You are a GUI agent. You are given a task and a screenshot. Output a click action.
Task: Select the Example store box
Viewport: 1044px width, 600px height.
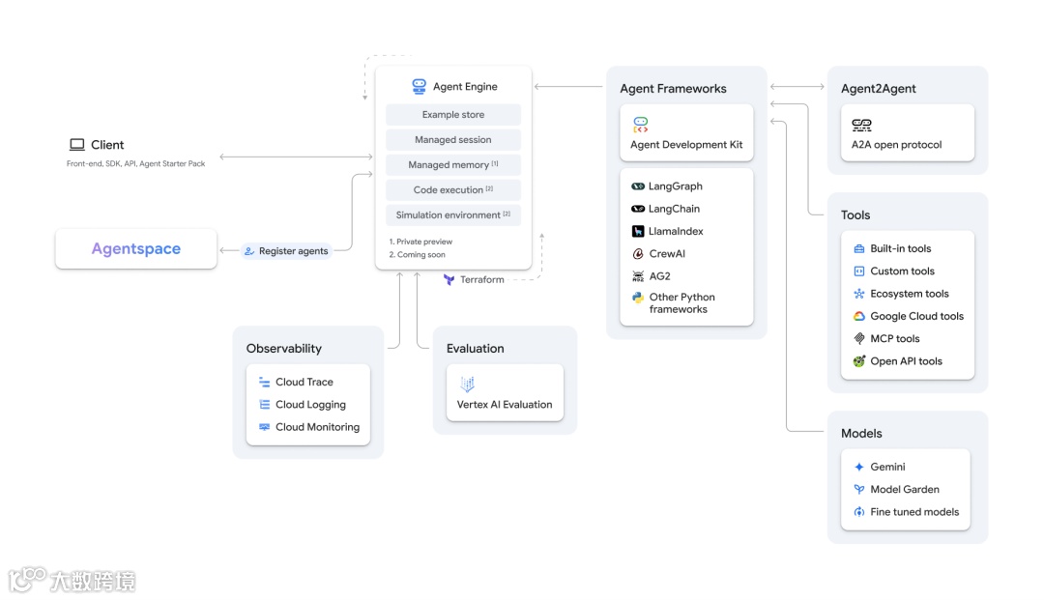(453, 114)
